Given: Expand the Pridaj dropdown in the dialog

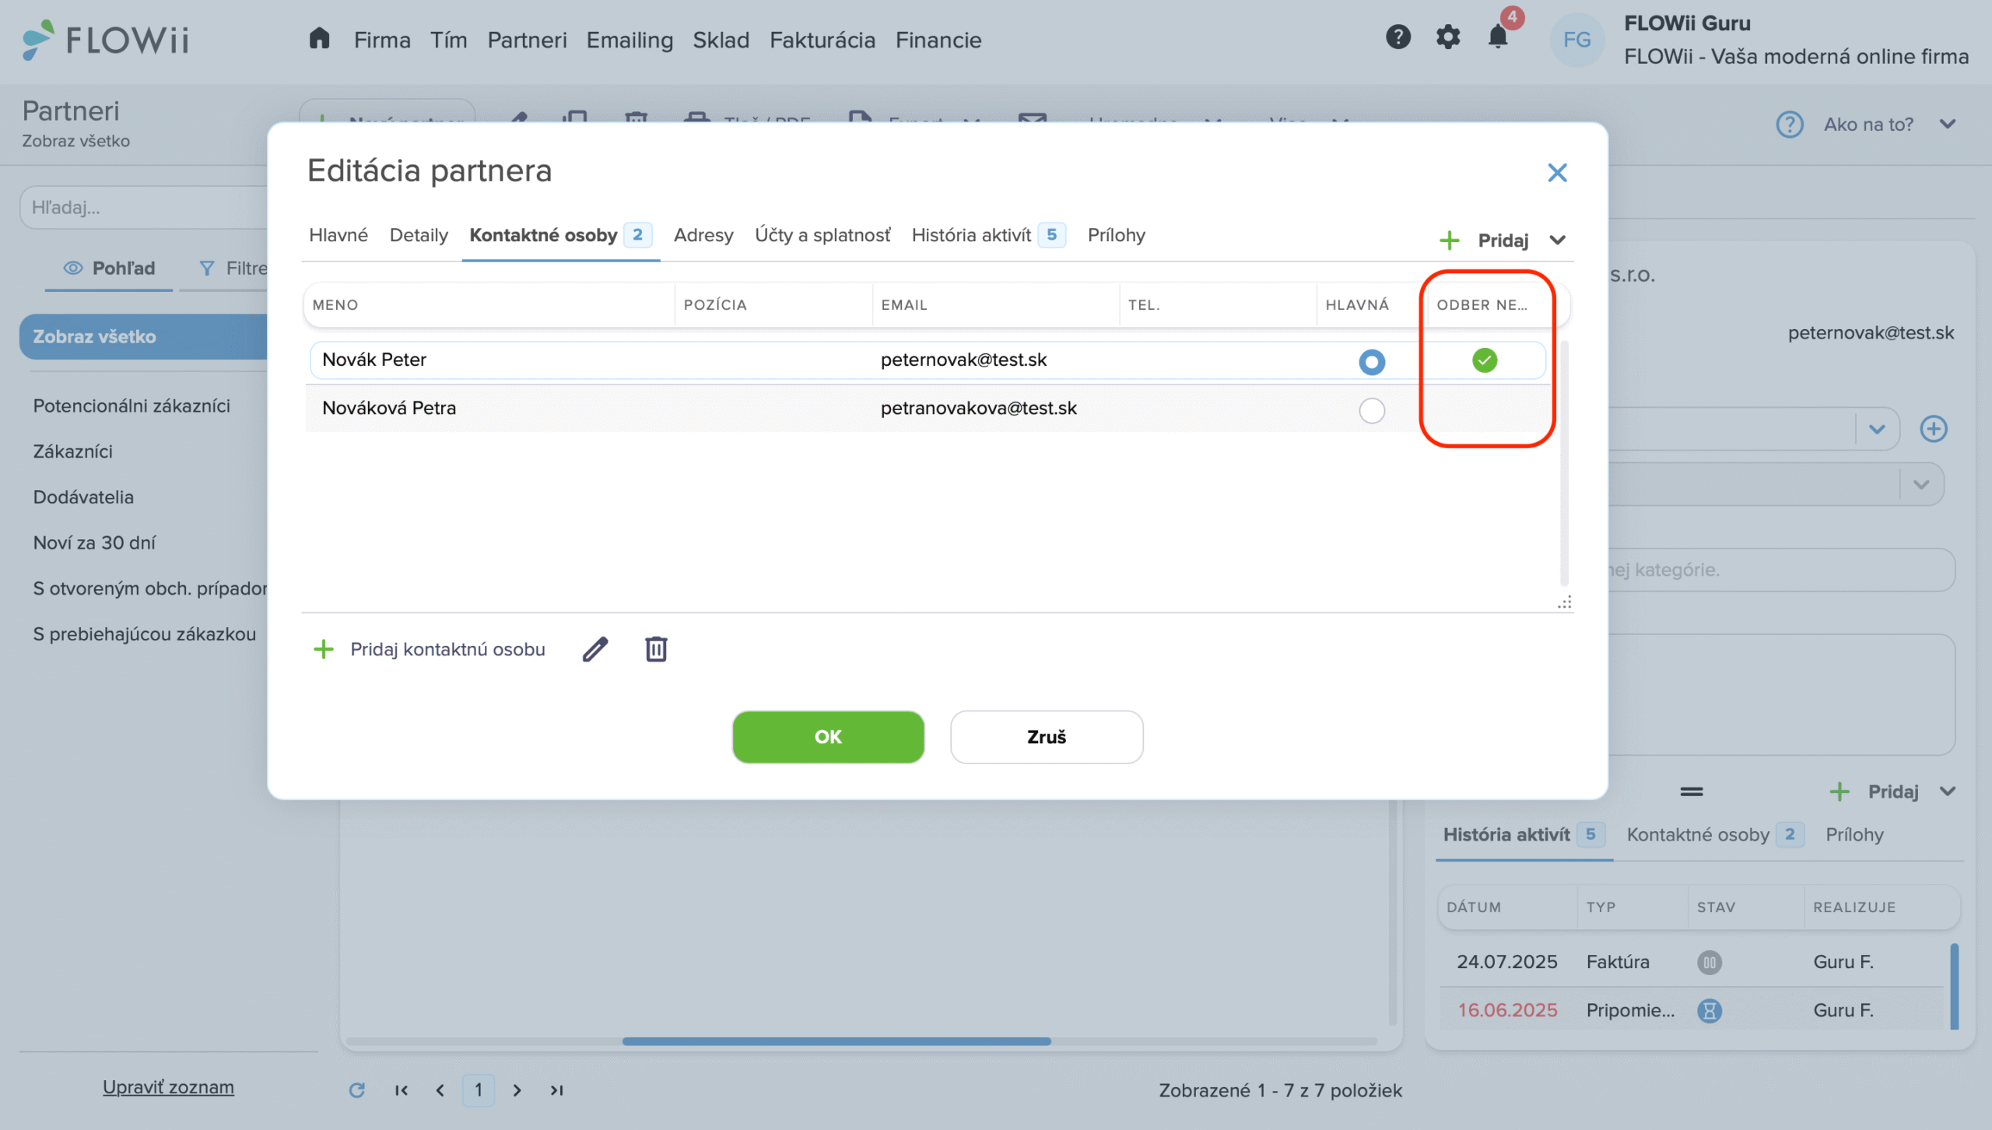Looking at the screenshot, I should 1557,240.
